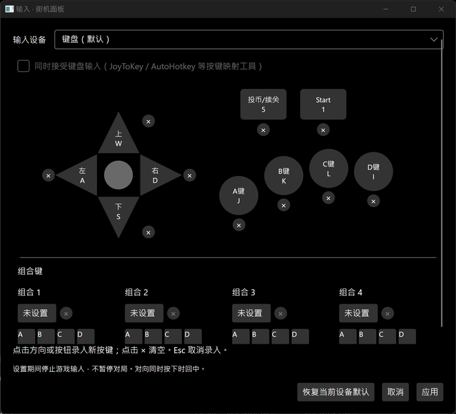456x414 pixels.
Task: Rebind the round D键 button
Action: pyautogui.click(x=373, y=172)
